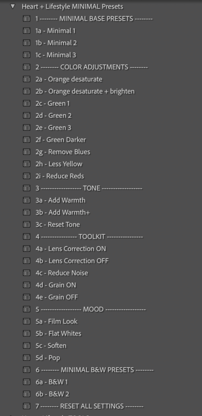
Task: Select 4a - Lens Correction ON preset
Action: point(71,249)
